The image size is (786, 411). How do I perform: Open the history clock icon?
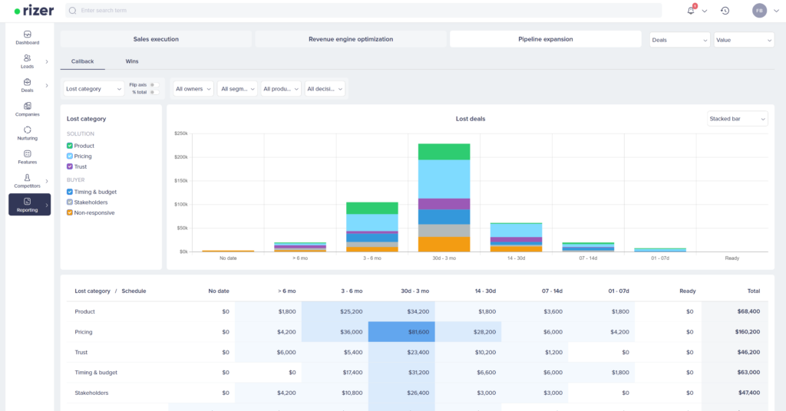725,11
